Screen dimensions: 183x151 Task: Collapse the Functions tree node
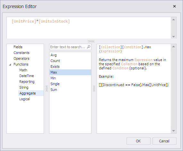pyautogui.click(x=10, y=65)
